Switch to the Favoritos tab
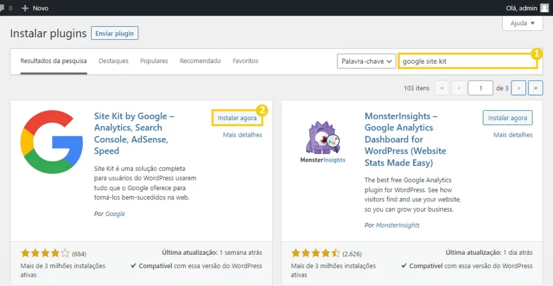This screenshot has height=286, width=553. (x=246, y=61)
